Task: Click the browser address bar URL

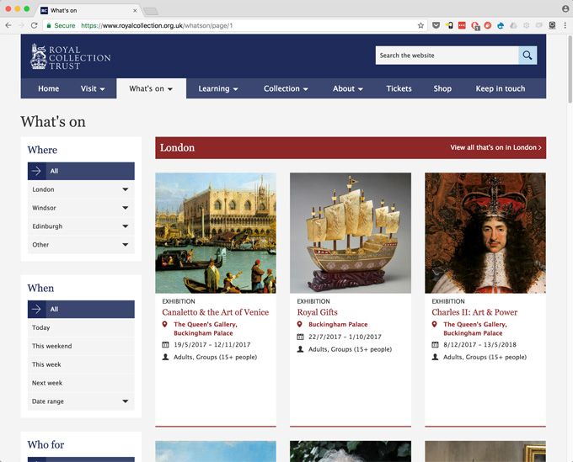Action: tap(157, 25)
